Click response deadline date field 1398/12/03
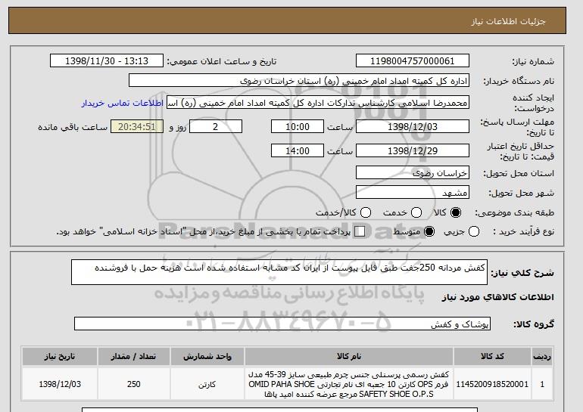Viewport: 583px width, 412px height. tap(413, 126)
